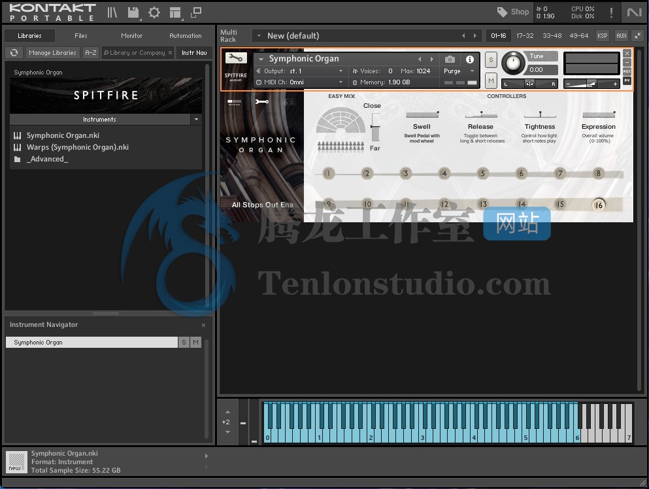649x489 pixels.
Task: Switch to the Libraries tab
Action: [29, 35]
